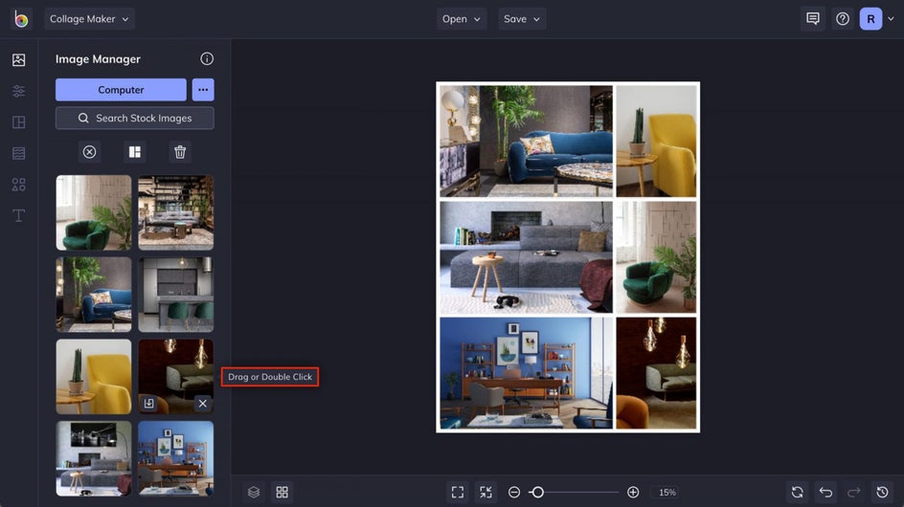Open the help question mark icon

[843, 19]
